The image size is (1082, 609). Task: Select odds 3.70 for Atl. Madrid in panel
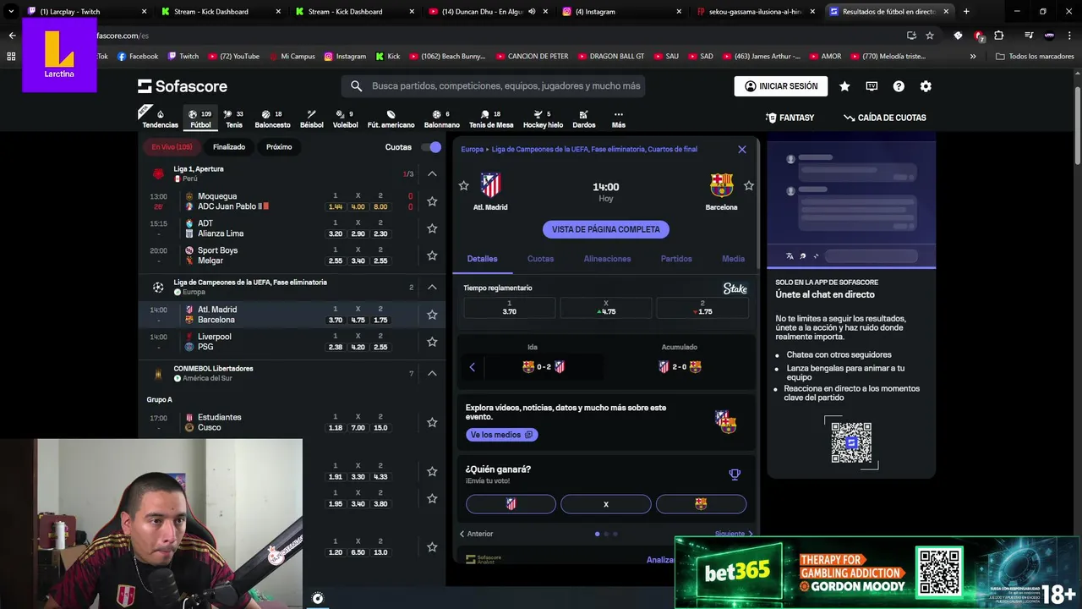[x=509, y=307]
